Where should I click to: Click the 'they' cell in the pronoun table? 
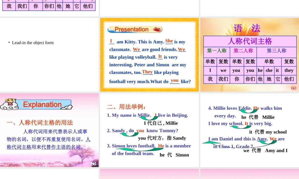point(289,70)
